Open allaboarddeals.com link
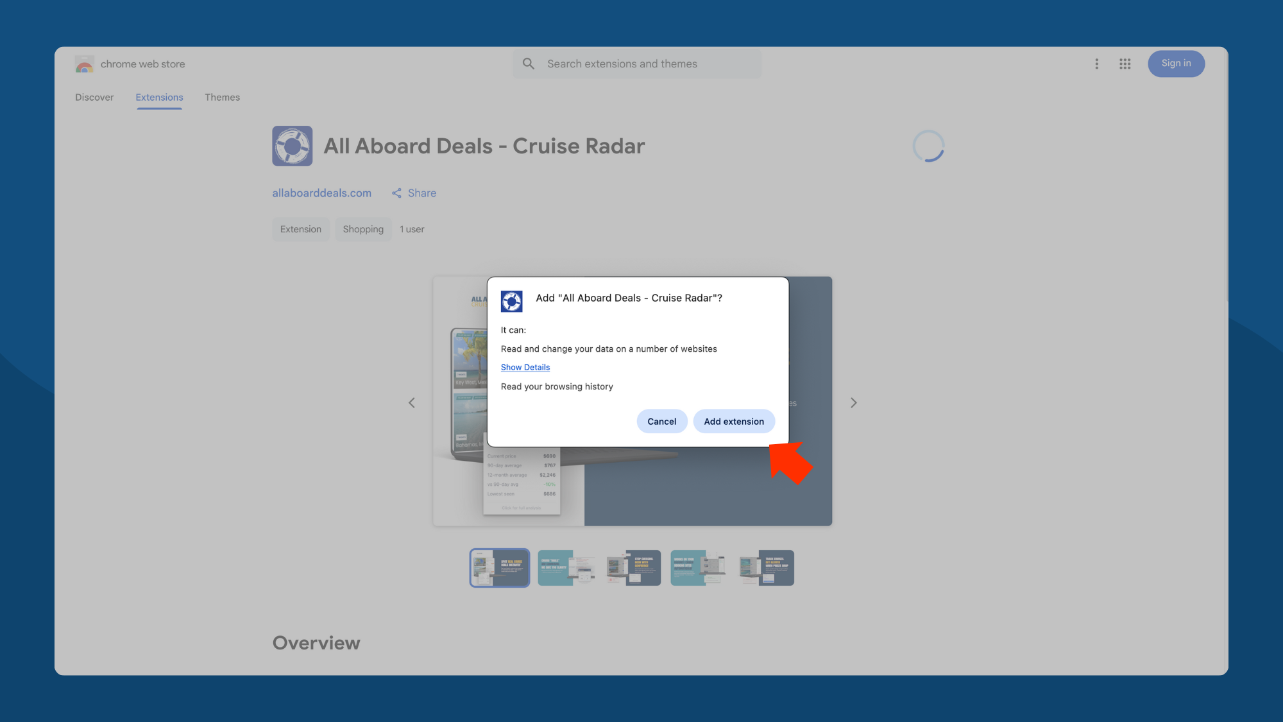Viewport: 1283px width, 722px height. pos(321,193)
